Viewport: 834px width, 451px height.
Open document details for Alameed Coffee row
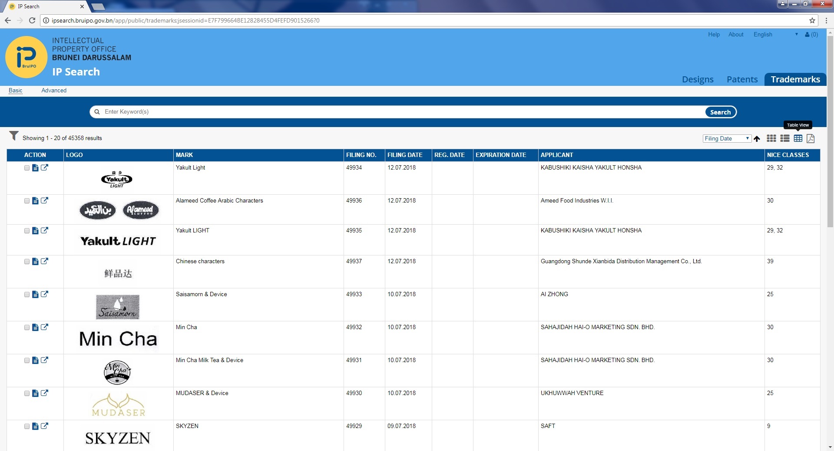tap(35, 201)
